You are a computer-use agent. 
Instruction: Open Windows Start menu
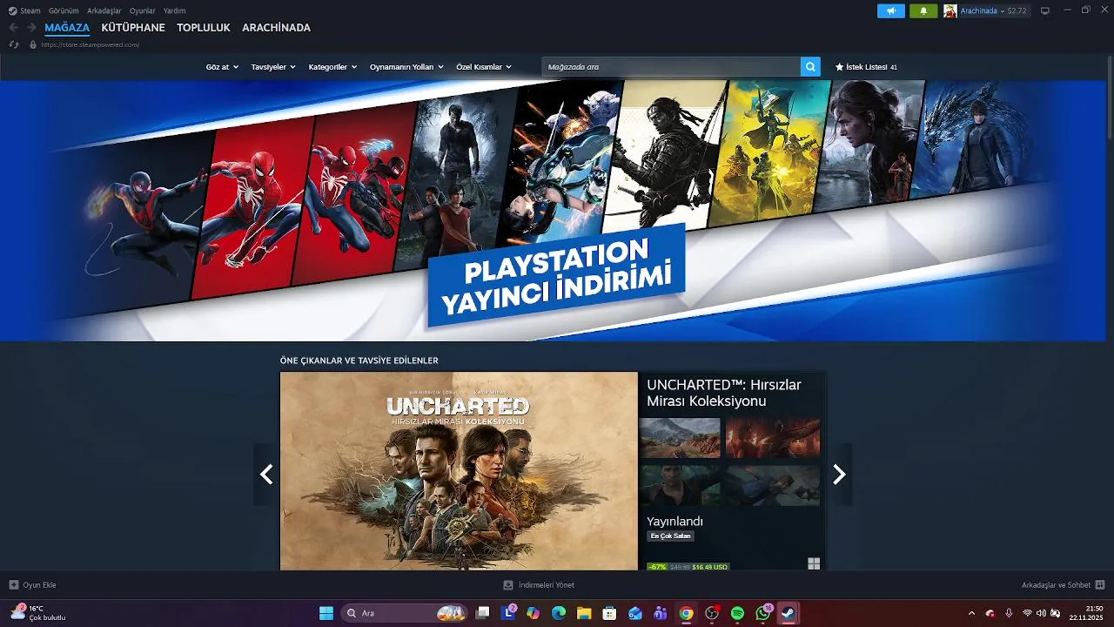pyautogui.click(x=326, y=613)
